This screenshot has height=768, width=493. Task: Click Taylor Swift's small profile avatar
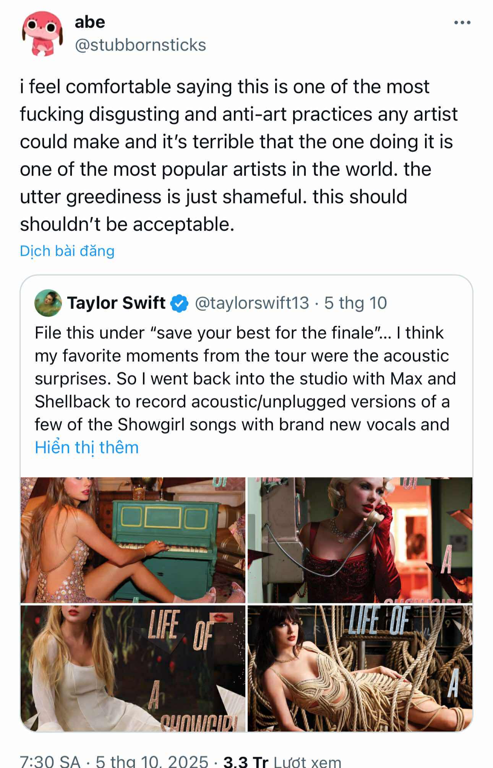point(48,303)
